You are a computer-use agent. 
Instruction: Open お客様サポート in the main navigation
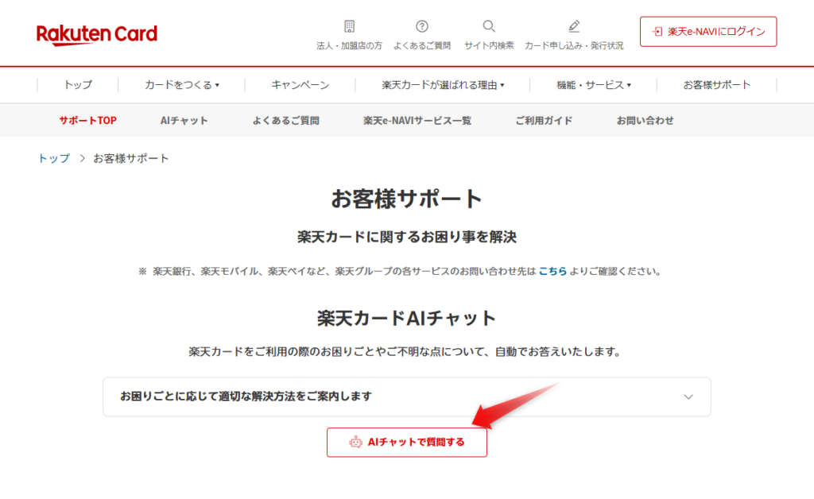click(716, 85)
